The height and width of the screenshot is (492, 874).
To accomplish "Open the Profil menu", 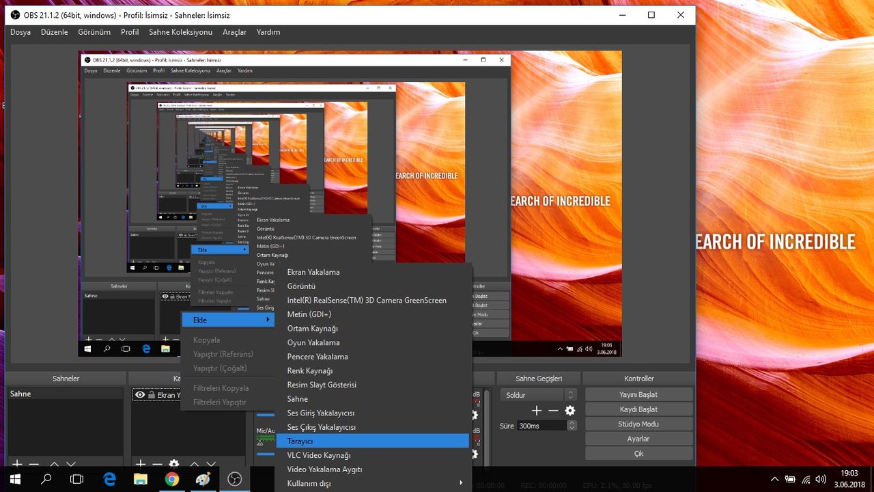I will [x=130, y=32].
